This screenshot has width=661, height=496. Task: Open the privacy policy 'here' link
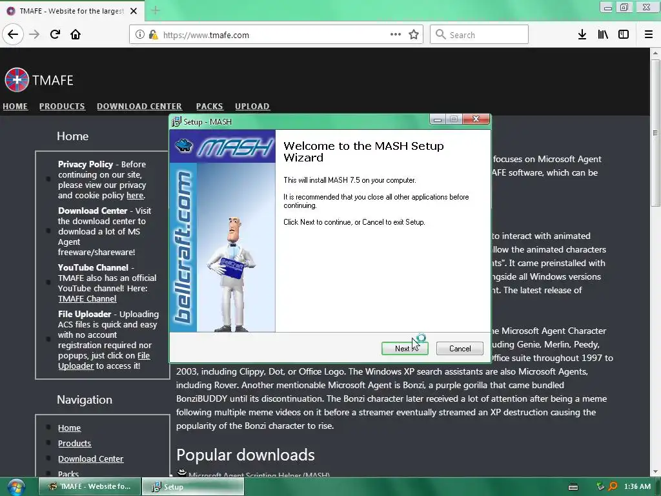[135, 195]
